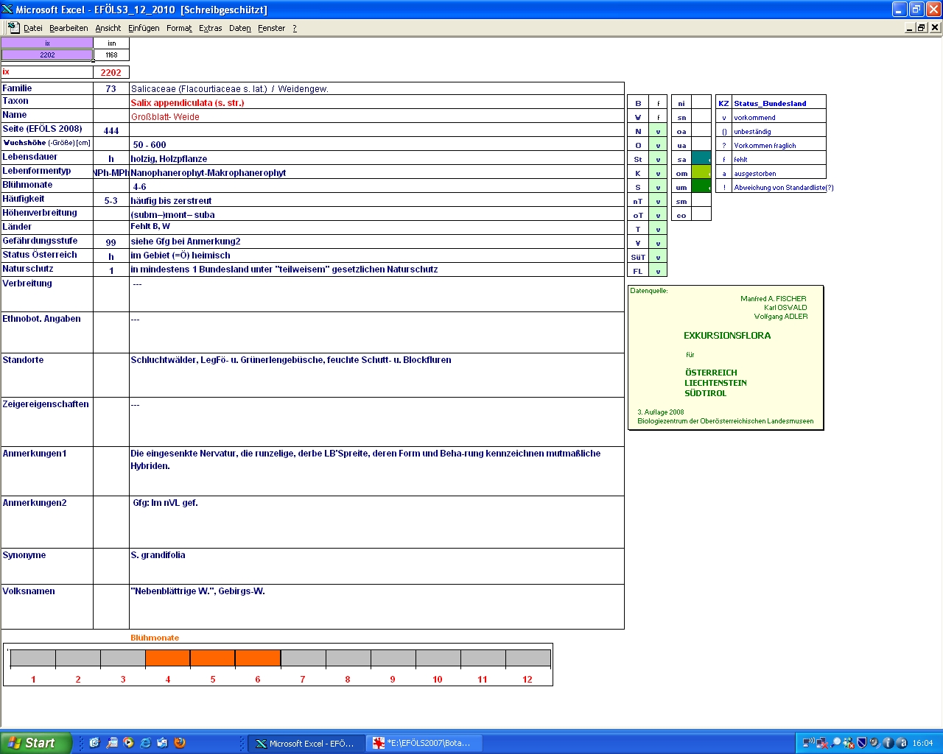
Task: Open the Daten menu
Action: click(x=240, y=28)
